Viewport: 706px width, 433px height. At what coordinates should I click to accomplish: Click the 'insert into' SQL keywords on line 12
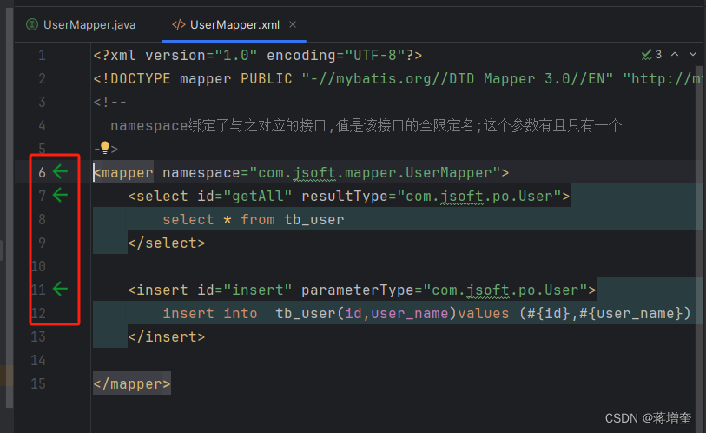point(210,314)
